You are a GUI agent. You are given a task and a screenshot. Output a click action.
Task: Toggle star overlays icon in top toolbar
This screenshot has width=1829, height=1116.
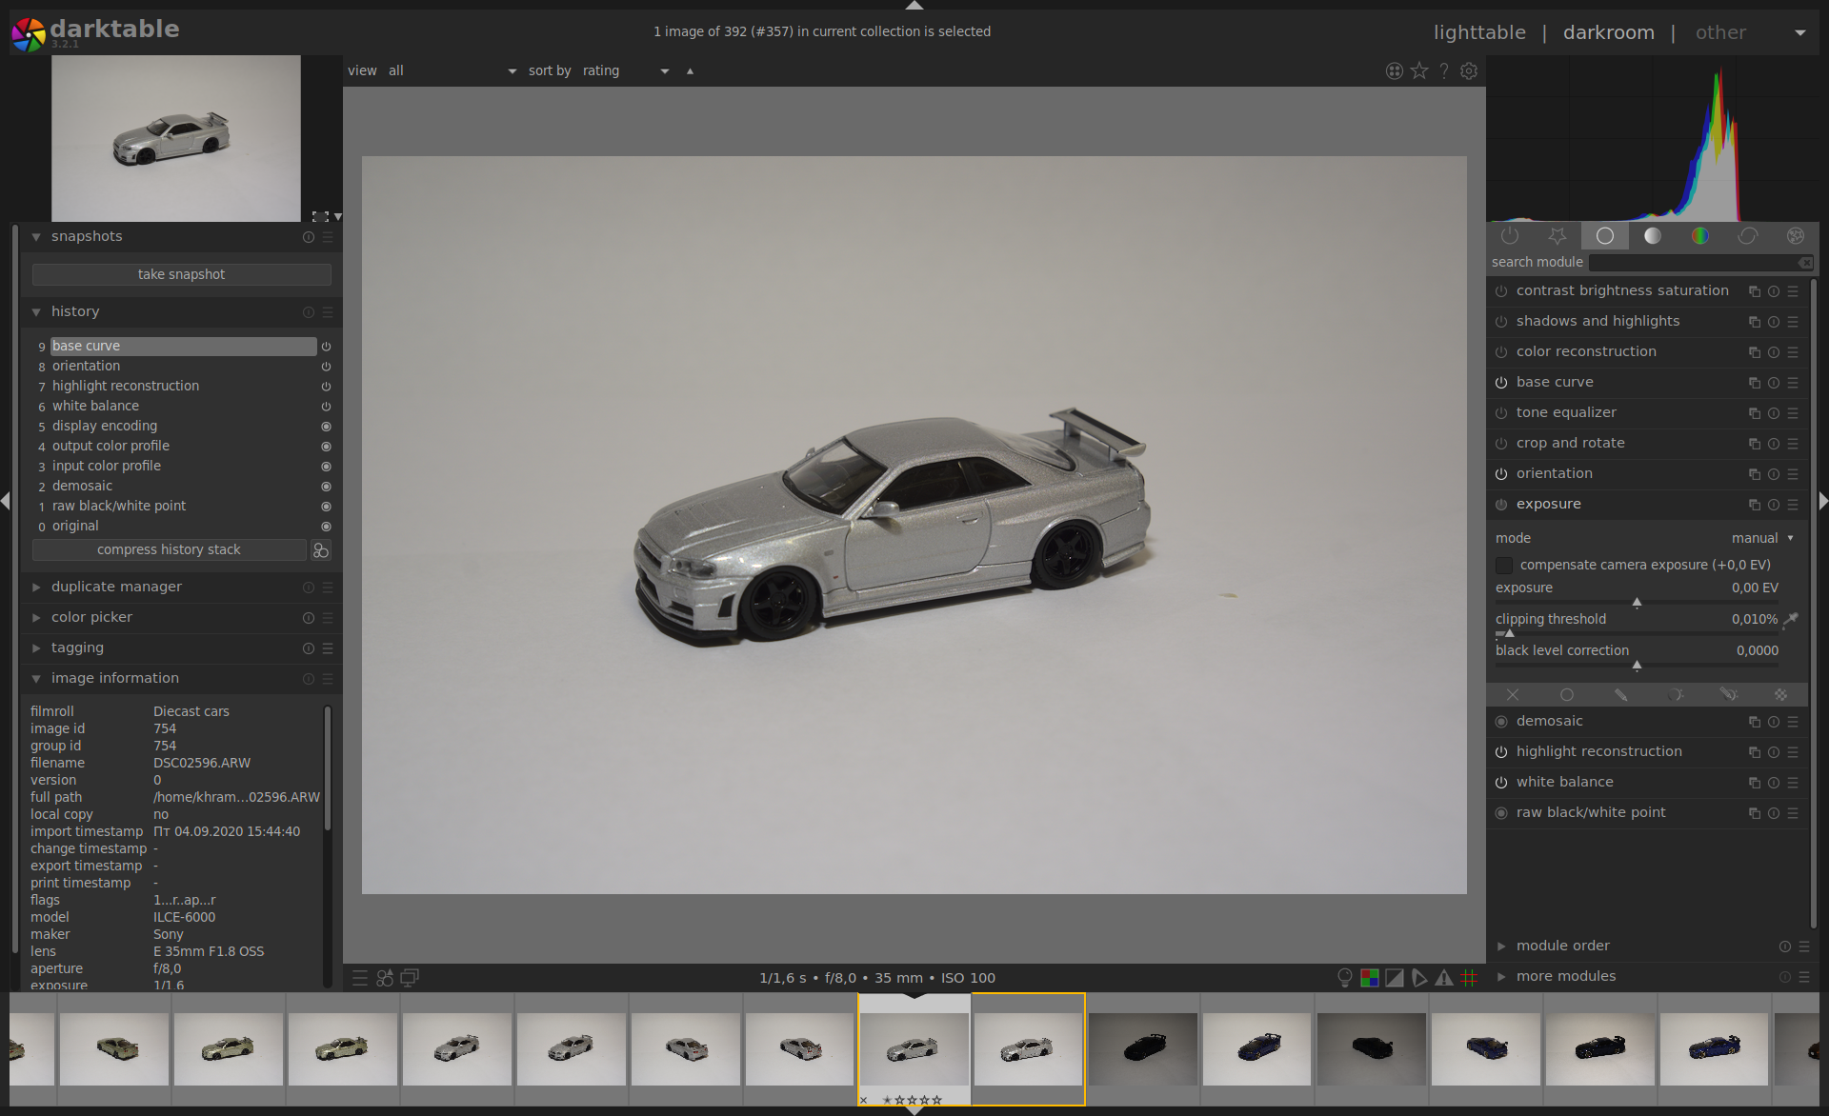point(1419,71)
